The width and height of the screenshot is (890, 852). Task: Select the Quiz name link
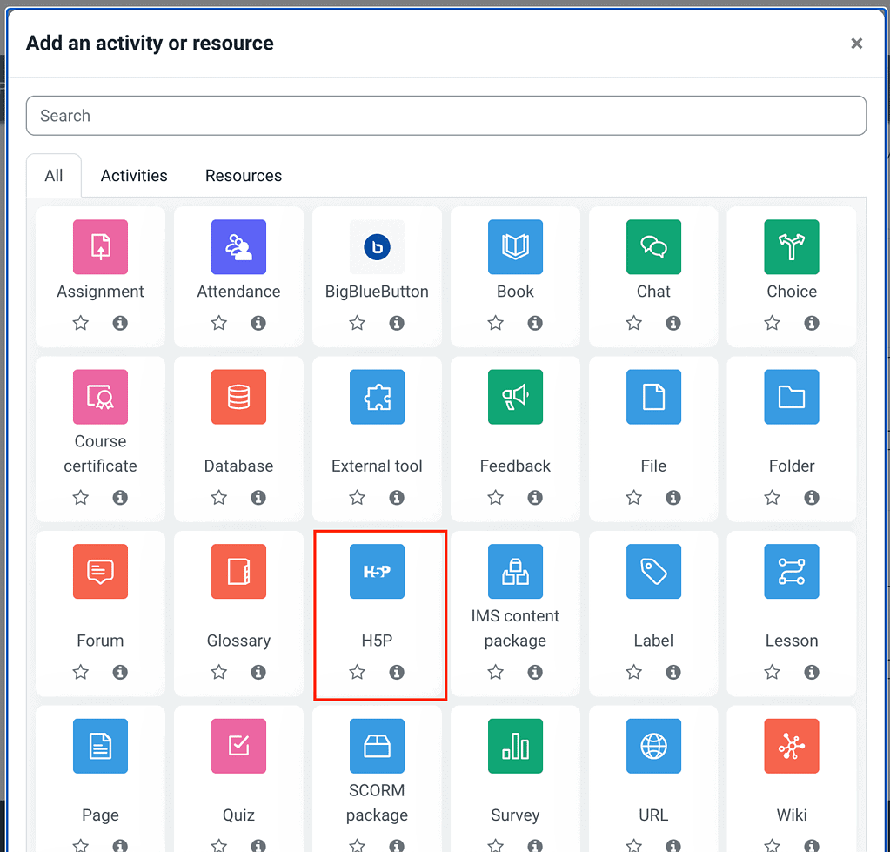point(238,815)
